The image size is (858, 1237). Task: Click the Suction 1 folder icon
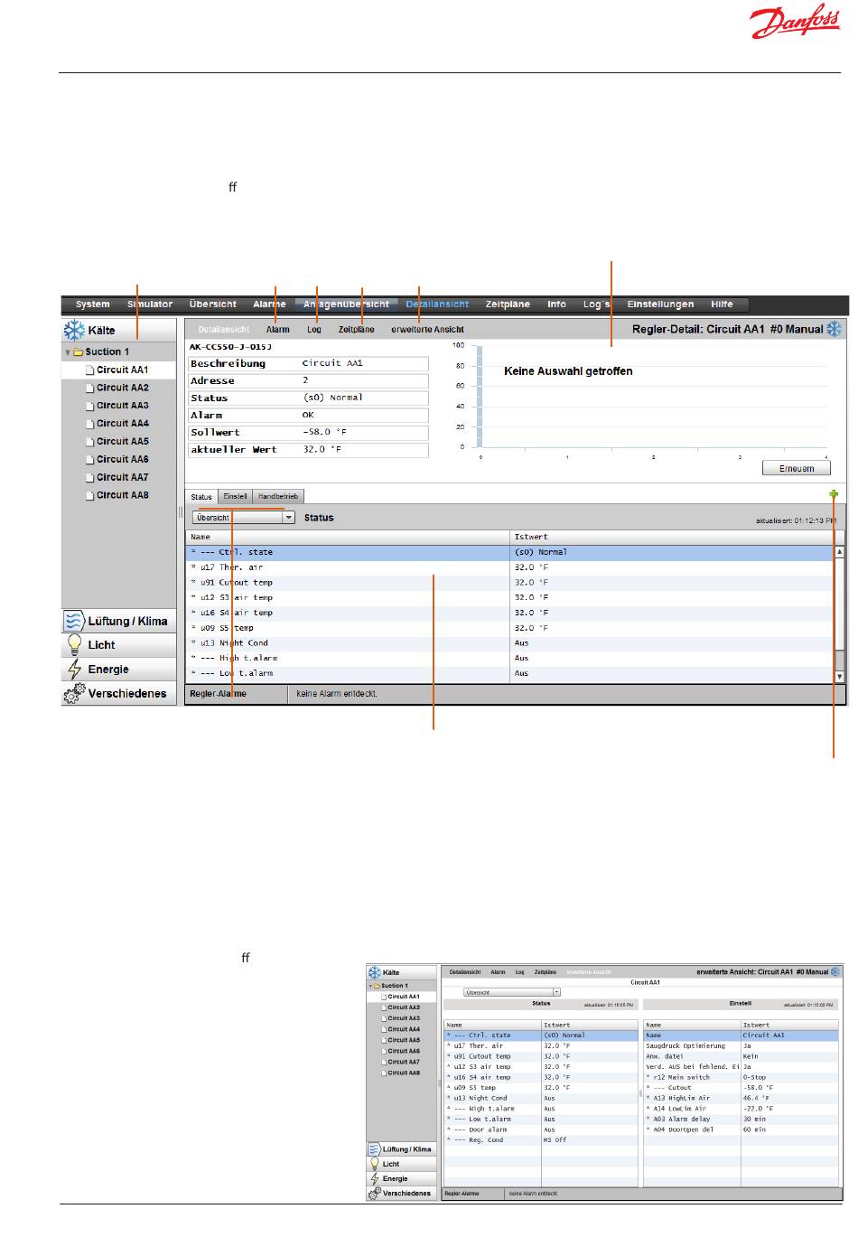[78, 351]
